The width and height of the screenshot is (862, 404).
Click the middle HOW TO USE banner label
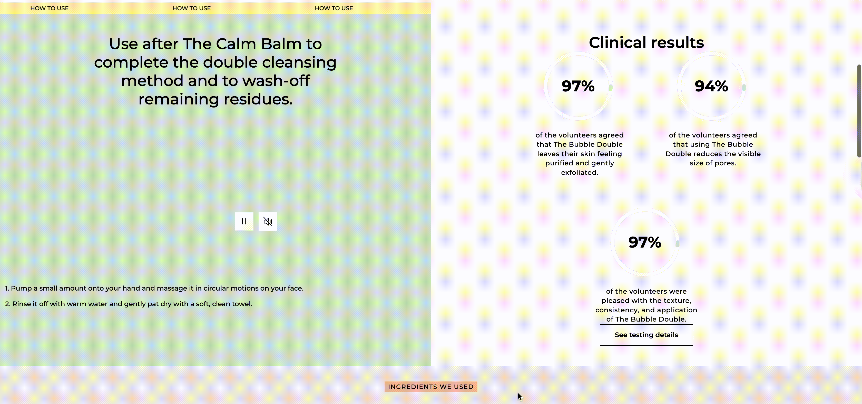191,8
